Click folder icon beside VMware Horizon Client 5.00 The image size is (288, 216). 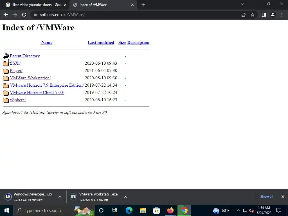[6, 93]
